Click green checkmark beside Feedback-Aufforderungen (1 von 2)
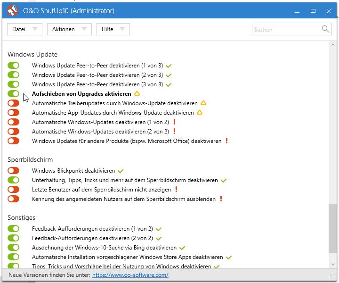The height and width of the screenshot is (283, 339). tap(159, 229)
